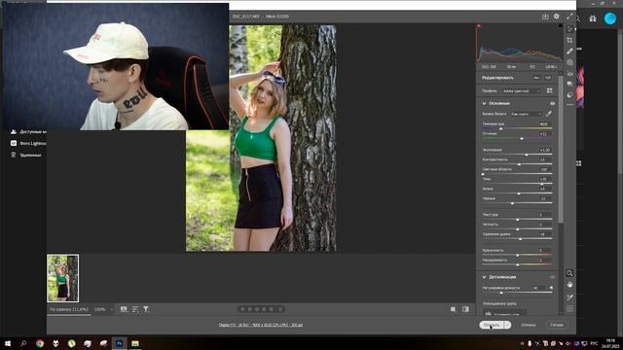
Task: Expand the sharpening options disclosure triangle
Action: [551, 288]
